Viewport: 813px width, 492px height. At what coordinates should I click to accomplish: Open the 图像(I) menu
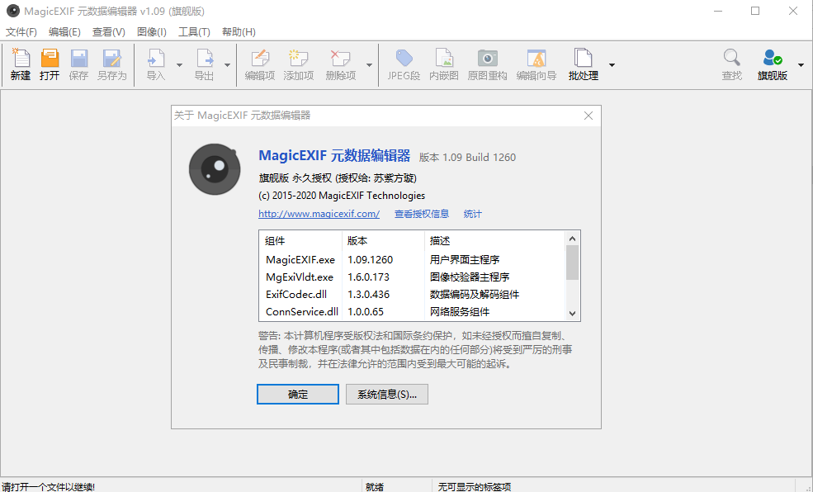151,31
